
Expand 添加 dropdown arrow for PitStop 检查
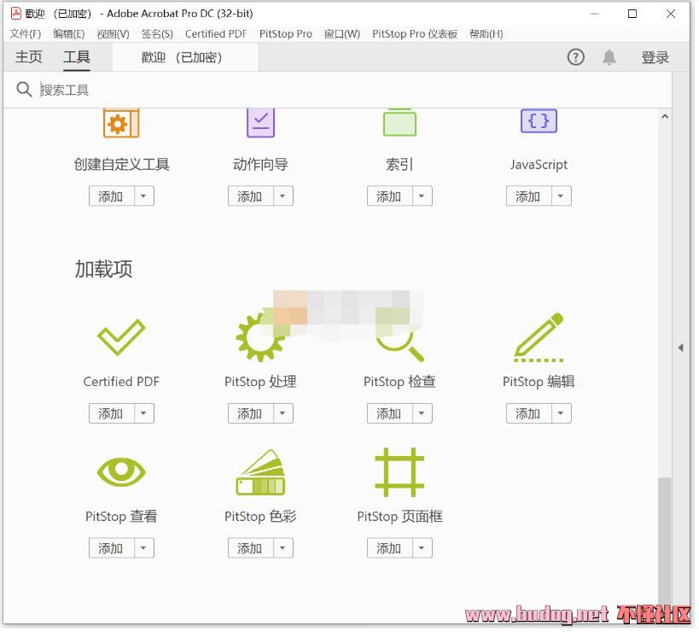pyautogui.click(x=422, y=413)
